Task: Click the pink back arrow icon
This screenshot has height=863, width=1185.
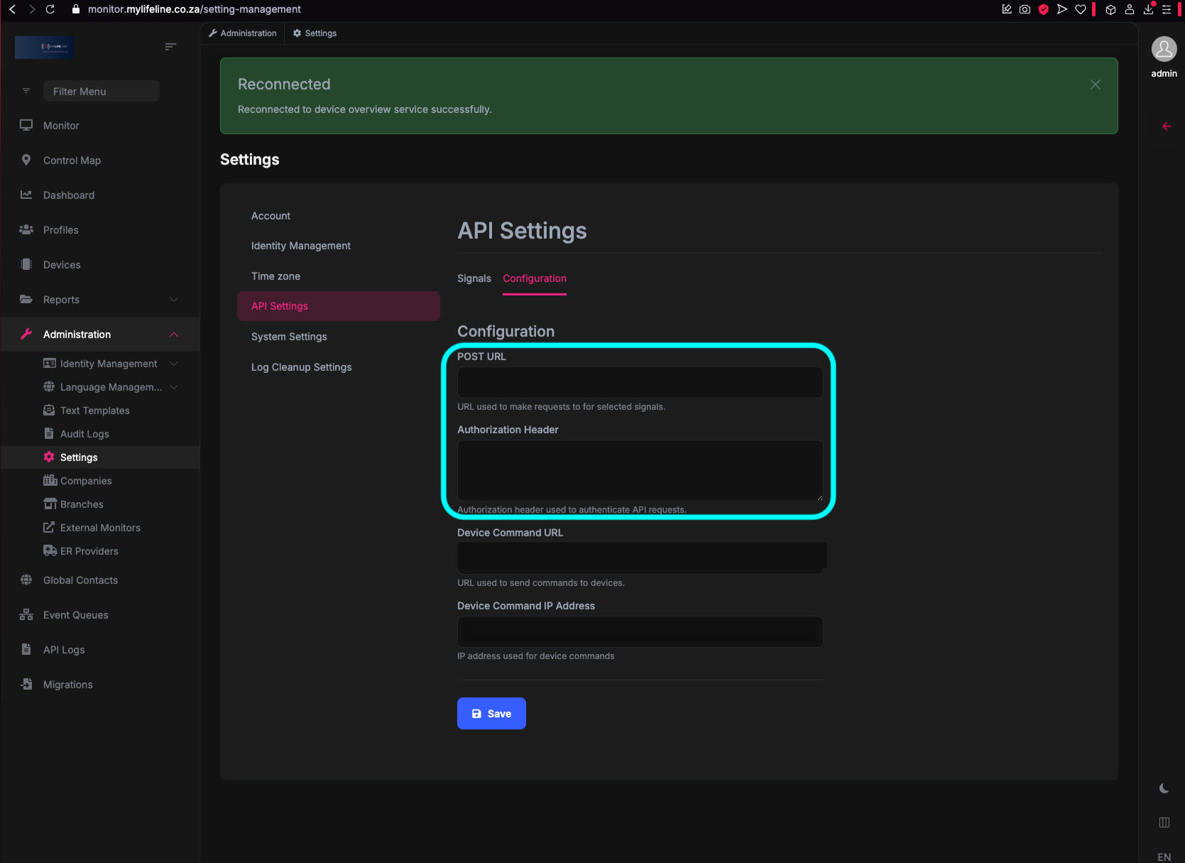Action: click(x=1166, y=126)
